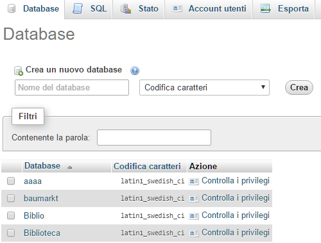This screenshot has height=243, width=321.
Task: Open the baumarkt database link
Action: point(41,198)
